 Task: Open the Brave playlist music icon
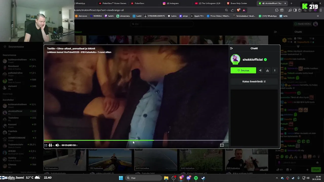click(x=290, y=10)
